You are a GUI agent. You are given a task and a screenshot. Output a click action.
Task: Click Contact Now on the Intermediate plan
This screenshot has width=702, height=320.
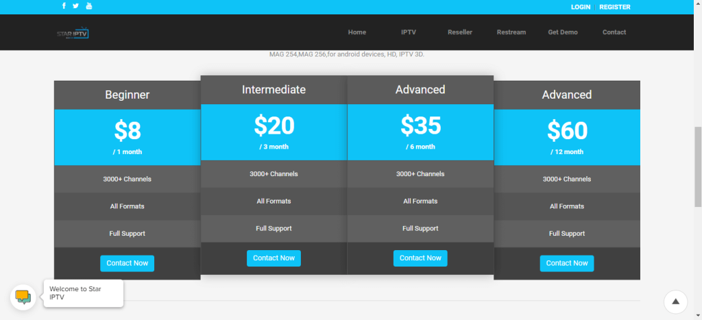[274, 258]
